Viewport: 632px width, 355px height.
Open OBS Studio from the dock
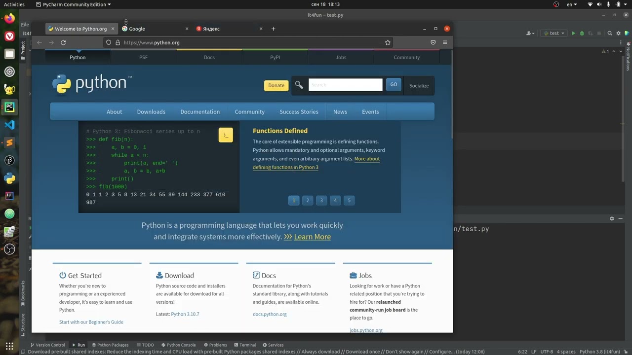[x=9, y=249]
